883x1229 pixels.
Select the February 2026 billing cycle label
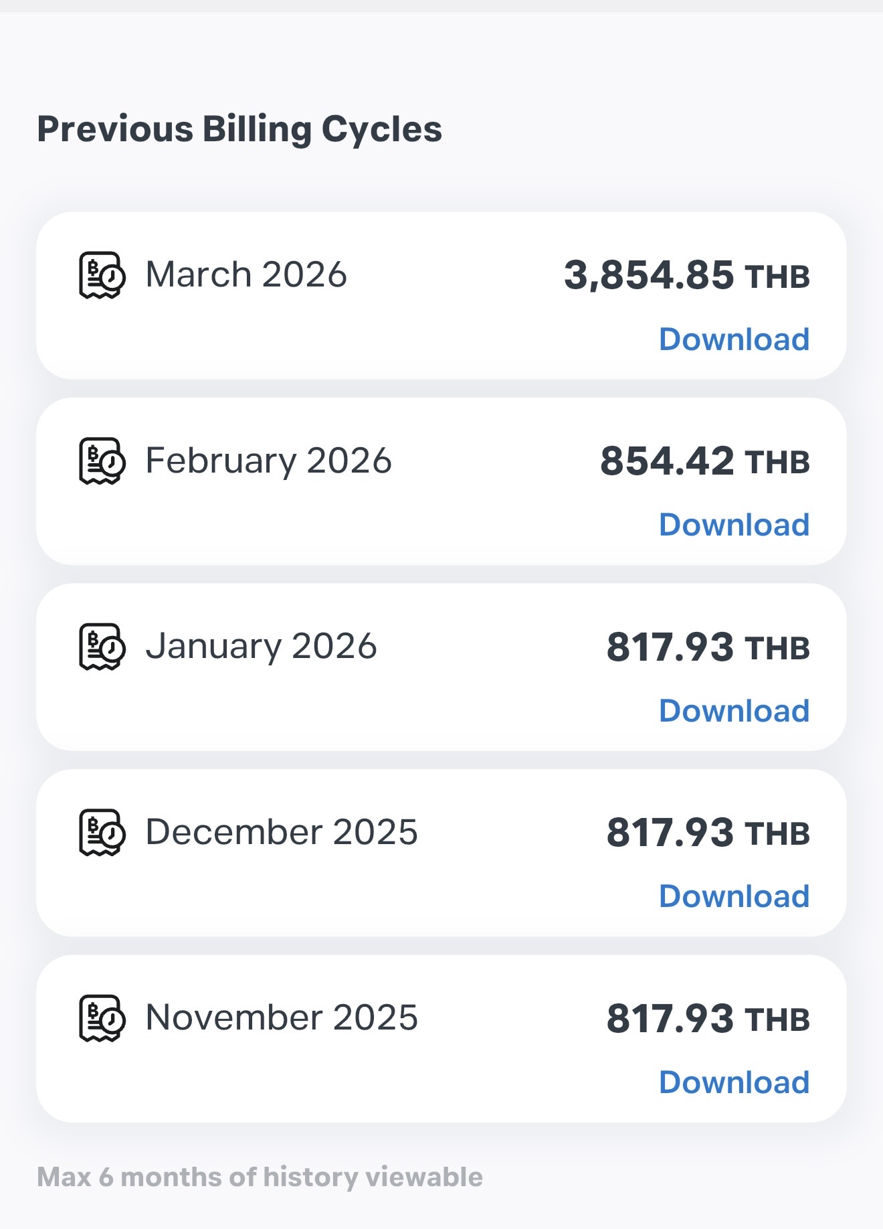268,461
